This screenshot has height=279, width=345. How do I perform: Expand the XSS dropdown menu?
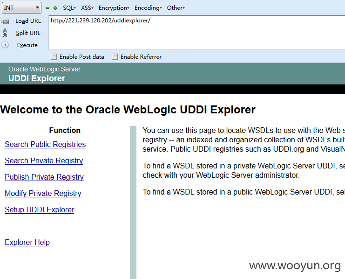pyautogui.click(x=87, y=8)
